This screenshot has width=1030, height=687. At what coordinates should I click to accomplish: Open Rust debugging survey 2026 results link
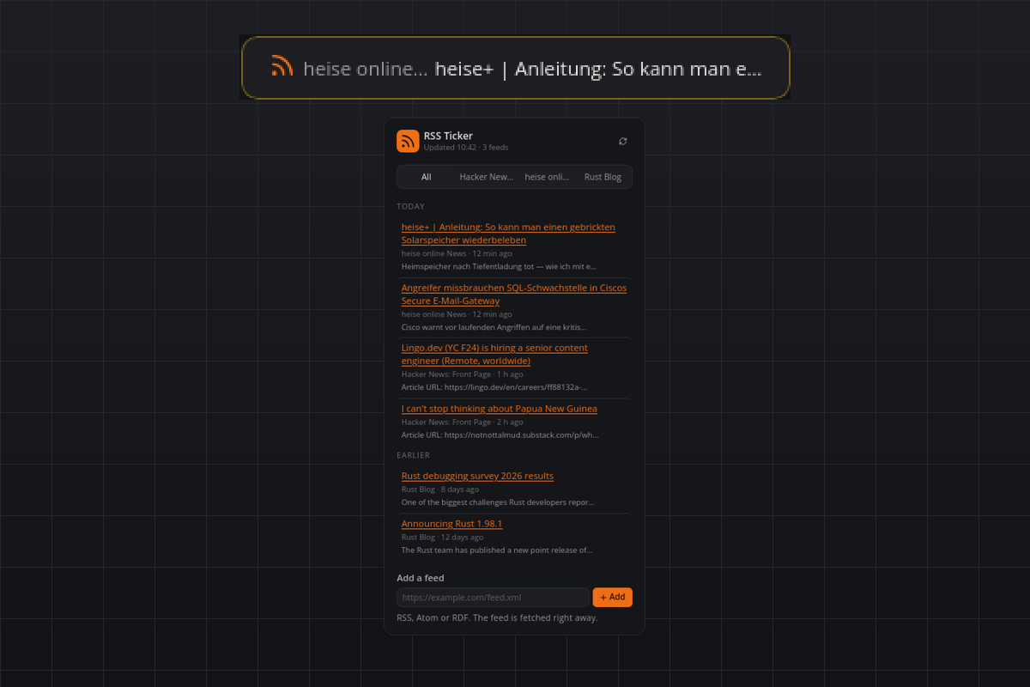tap(477, 476)
